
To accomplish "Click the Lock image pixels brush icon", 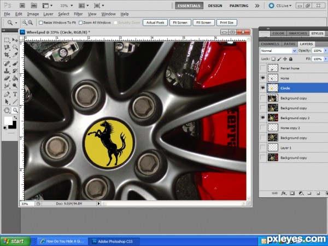I will pos(279,59).
